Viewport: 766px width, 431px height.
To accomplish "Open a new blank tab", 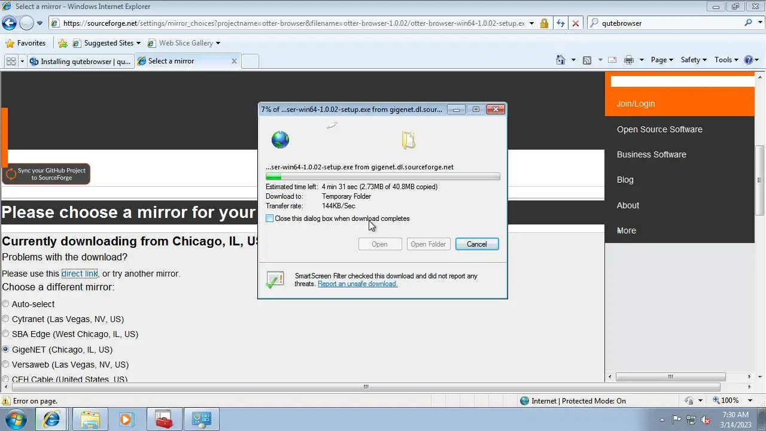I will (x=250, y=61).
